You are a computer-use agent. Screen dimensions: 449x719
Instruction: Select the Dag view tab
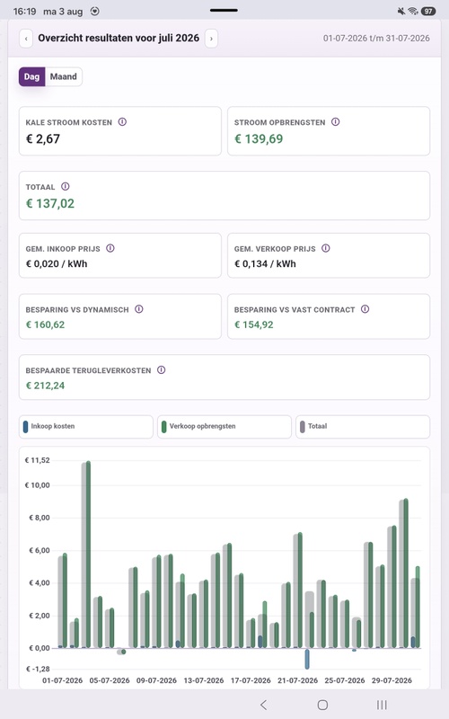pos(31,76)
